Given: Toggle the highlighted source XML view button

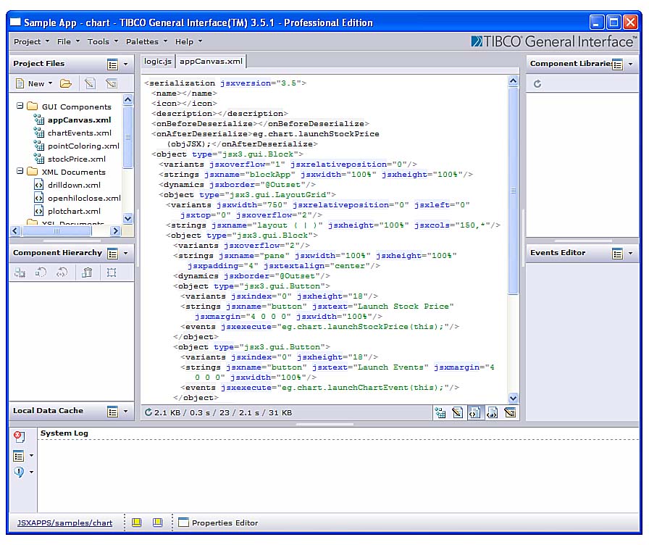Looking at the screenshot, I should coord(474,412).
